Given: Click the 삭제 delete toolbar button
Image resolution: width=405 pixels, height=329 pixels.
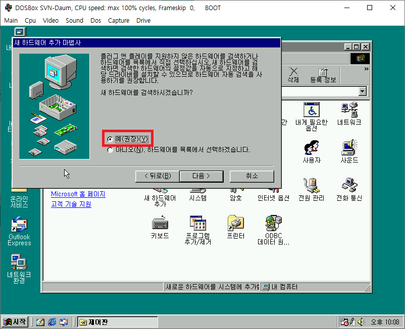Looking at the screenshot, I should [293, 75].
